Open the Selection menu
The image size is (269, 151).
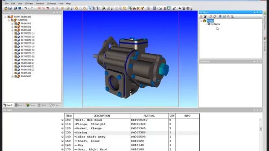click(x=40, y=3)
